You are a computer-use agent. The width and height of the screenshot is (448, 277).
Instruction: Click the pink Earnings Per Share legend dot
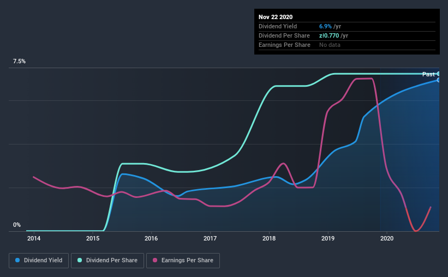pos(155,260)
